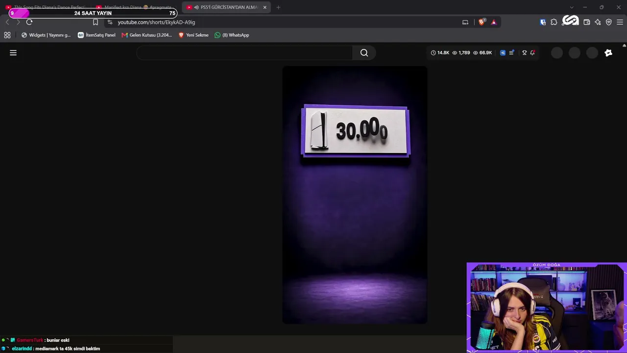
Task: Click the GamersTurk chat message 'bunlar eski'
Action: [x=58, y=340]
